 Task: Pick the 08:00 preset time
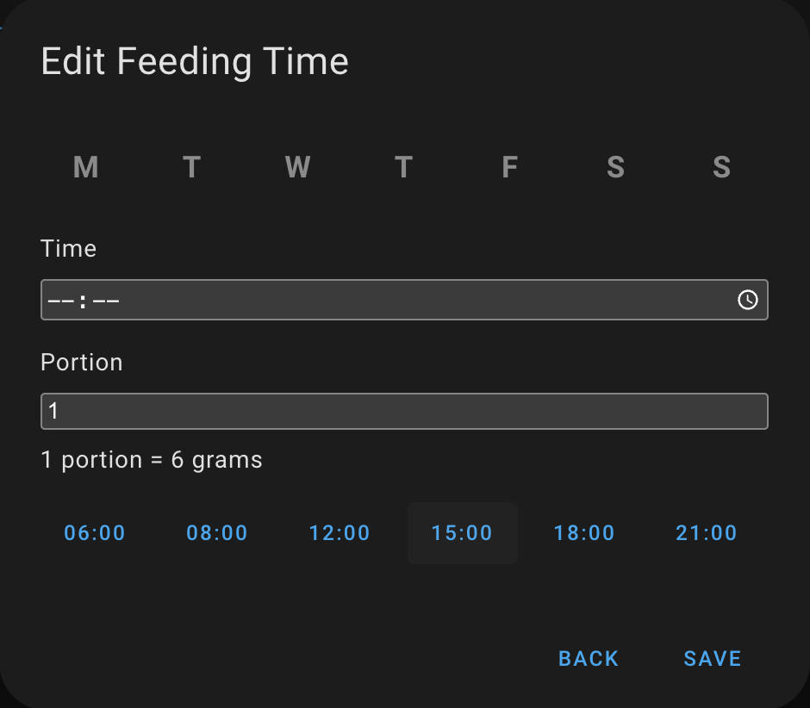217,533
